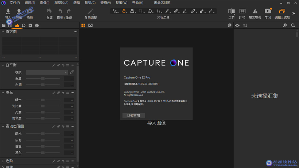The width and height of the screenshot is (299, 168).
Task: Toggle the browser eye visibility icon
Action: [x=237, y=25]
